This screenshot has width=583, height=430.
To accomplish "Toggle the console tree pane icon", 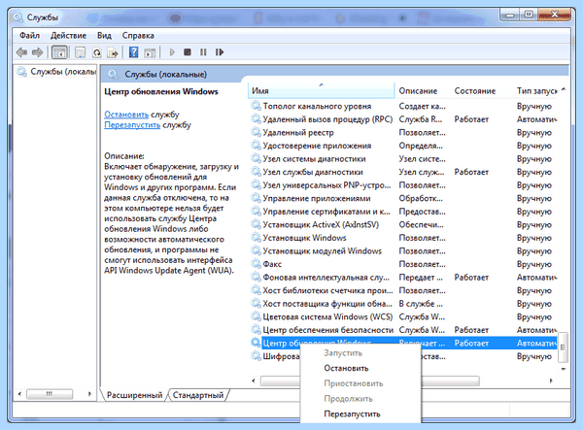I will [59, 52].
